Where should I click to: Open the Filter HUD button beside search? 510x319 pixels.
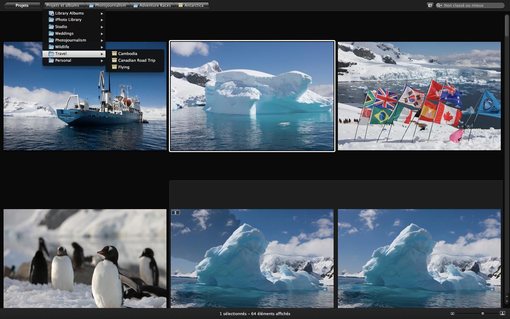[430, 5]
